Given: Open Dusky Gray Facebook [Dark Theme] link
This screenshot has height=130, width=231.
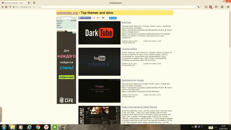Looking at the screenshot, I should click(x=139, y=107).
